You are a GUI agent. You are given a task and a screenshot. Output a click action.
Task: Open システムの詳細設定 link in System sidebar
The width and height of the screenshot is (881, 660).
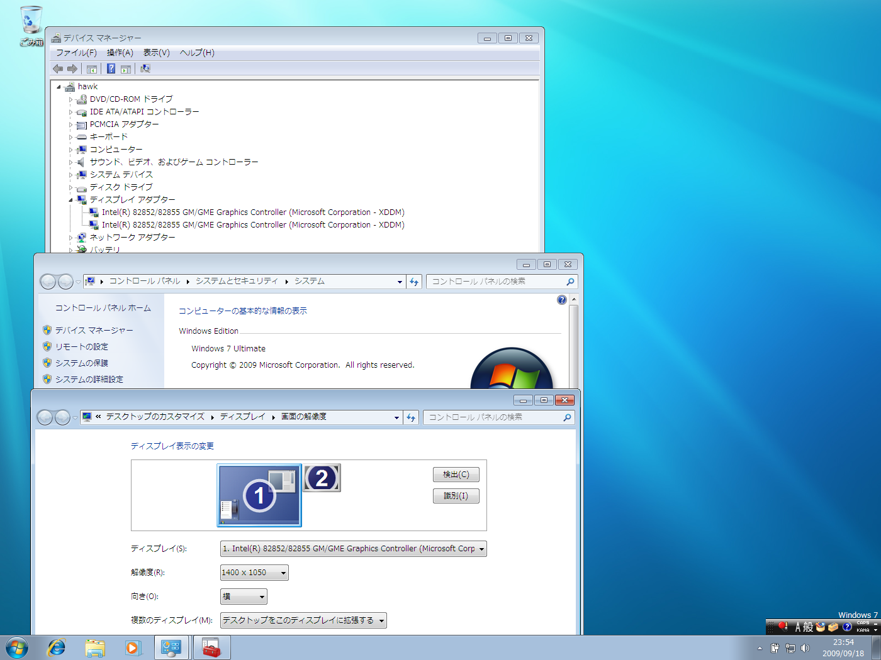89,379
